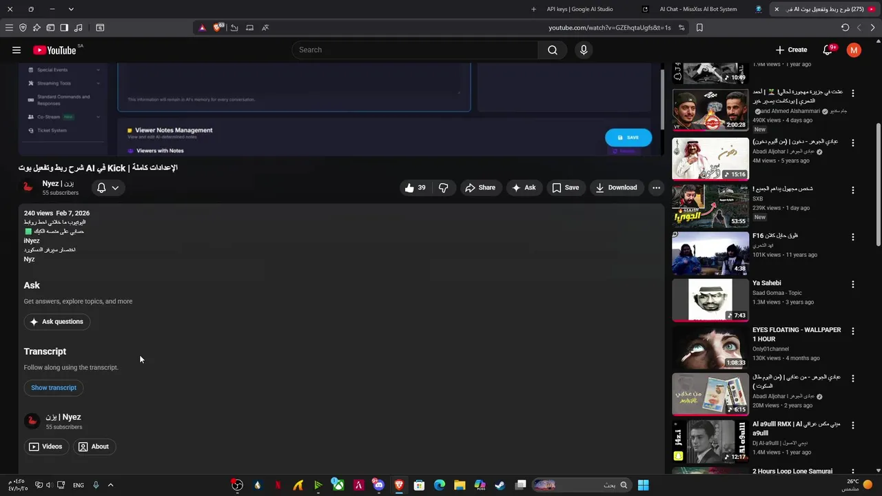The height and width of the screenshot is (496, 882).
Task: Click the search magnifier button
Action: [x=553, y=50]
